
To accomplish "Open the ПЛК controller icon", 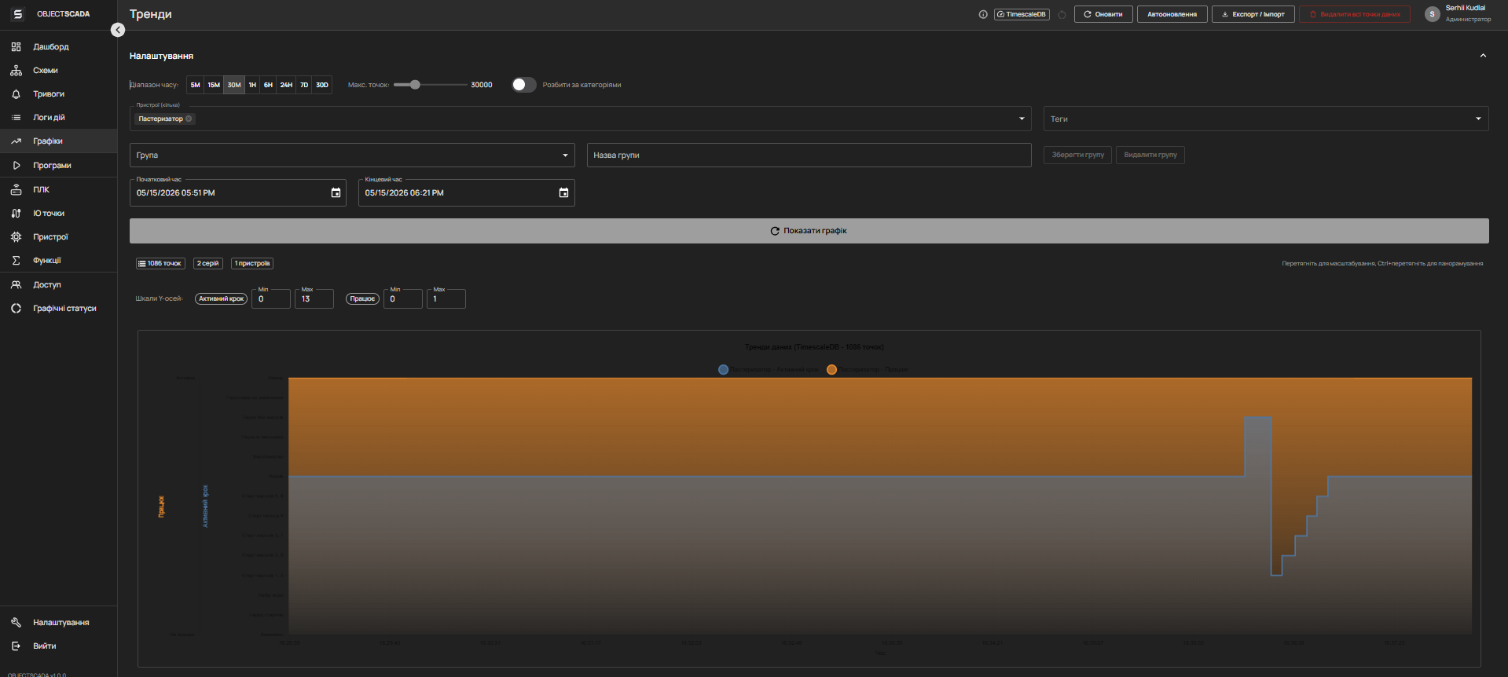I will pyautogui.click(x=16, y=189).
